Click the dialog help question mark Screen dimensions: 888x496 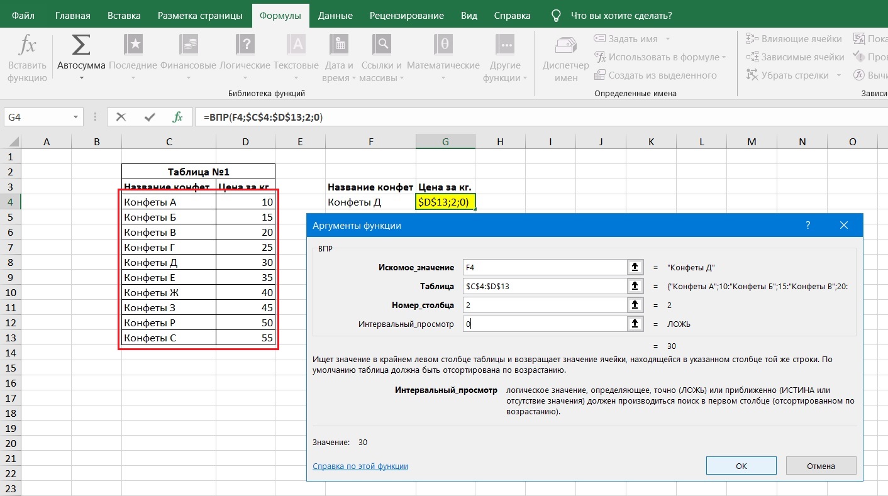(808, 225)
